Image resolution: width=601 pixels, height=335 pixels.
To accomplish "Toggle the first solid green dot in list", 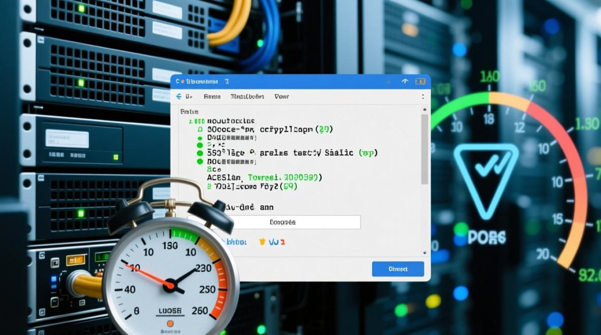I will point(199,137).
